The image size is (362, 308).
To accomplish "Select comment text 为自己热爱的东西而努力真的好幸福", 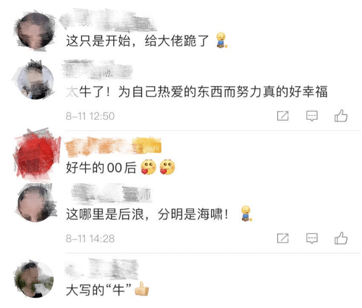I will 223,92.
